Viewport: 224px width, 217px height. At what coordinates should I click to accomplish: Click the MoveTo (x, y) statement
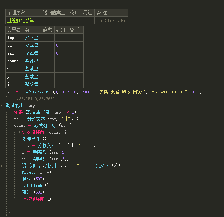36,172
